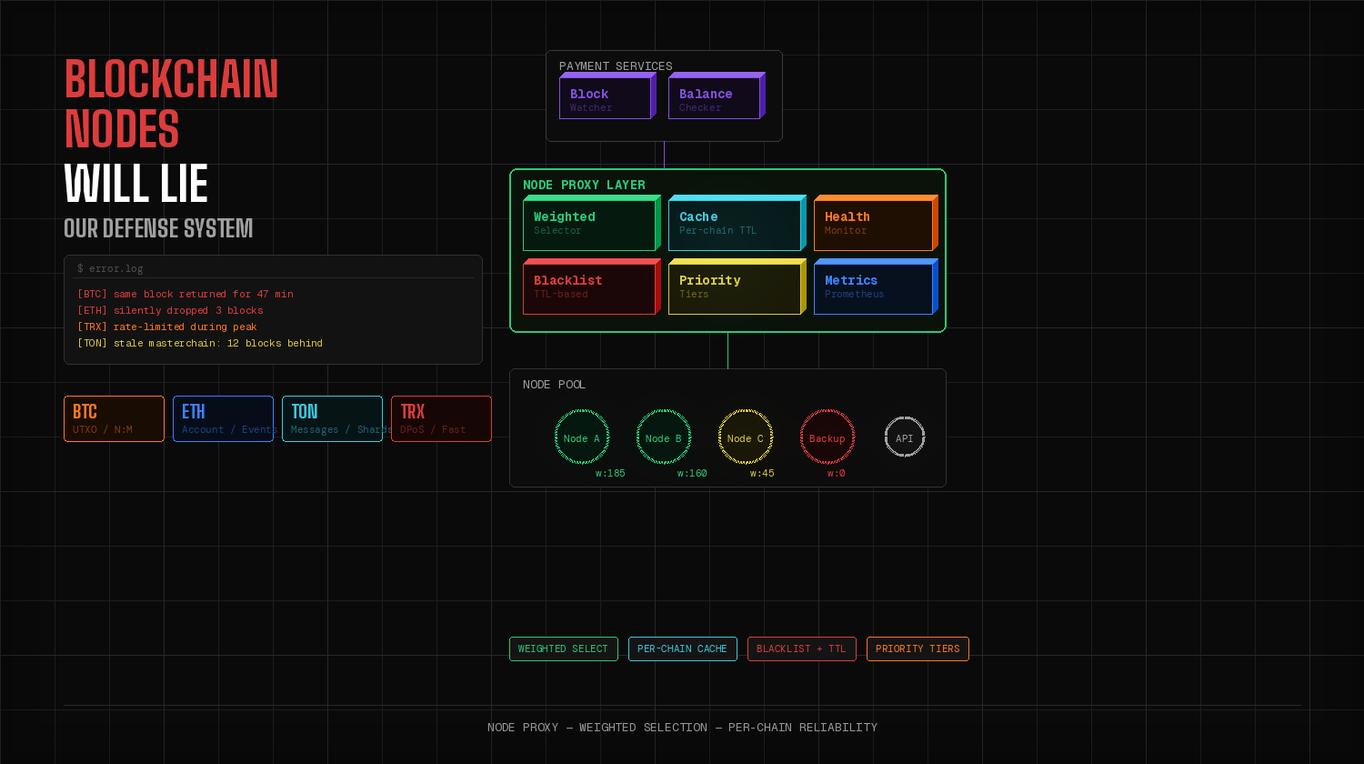The image size is (1364, 764).
Task: Click the NODE PROXY LAYER heading
Action: (x=584, y=185)
